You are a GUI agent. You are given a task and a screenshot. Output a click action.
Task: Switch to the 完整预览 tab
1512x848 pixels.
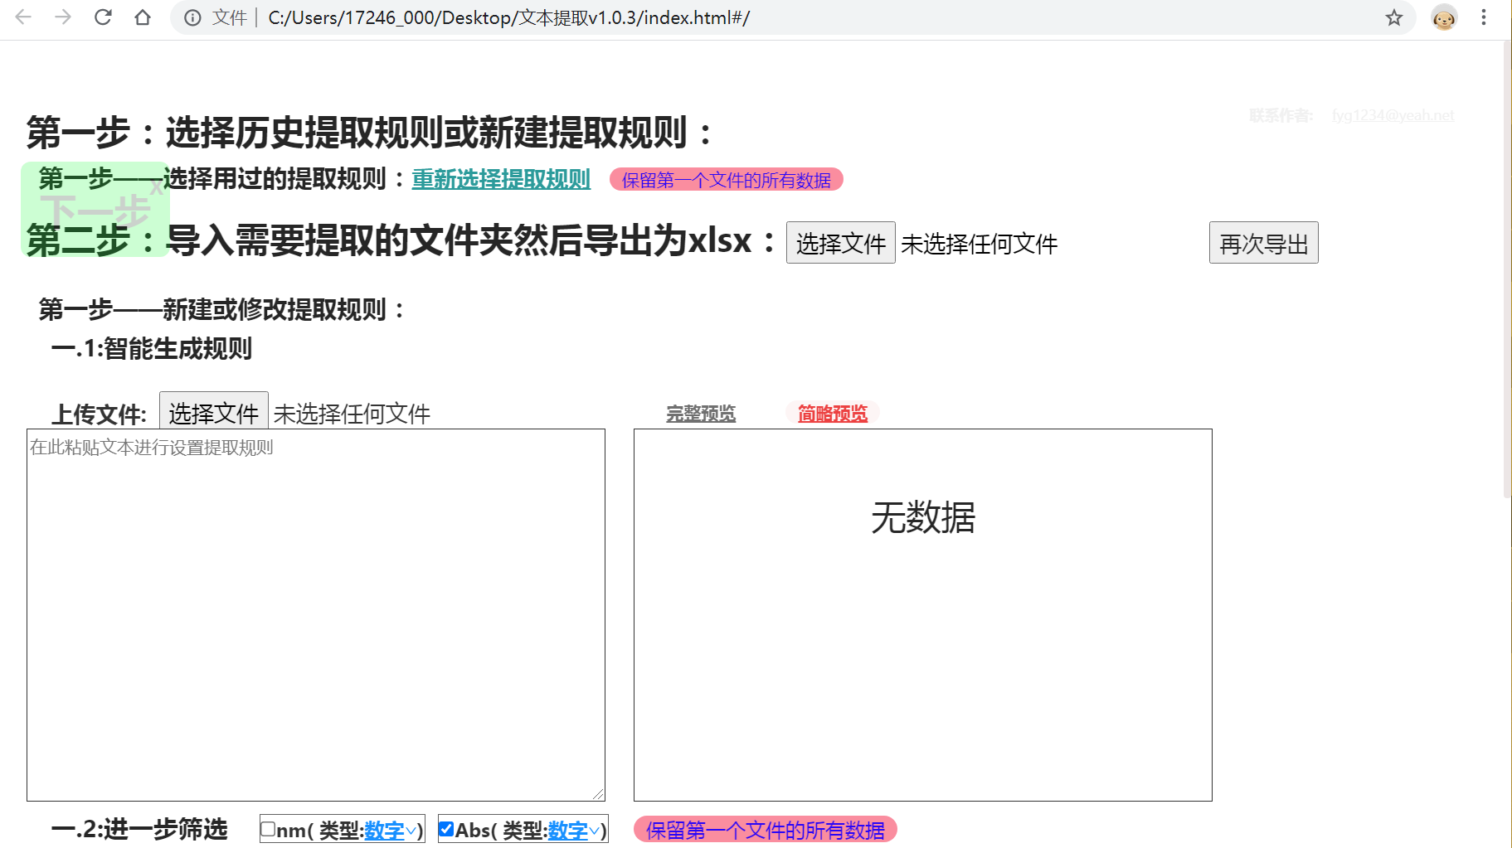701,414
